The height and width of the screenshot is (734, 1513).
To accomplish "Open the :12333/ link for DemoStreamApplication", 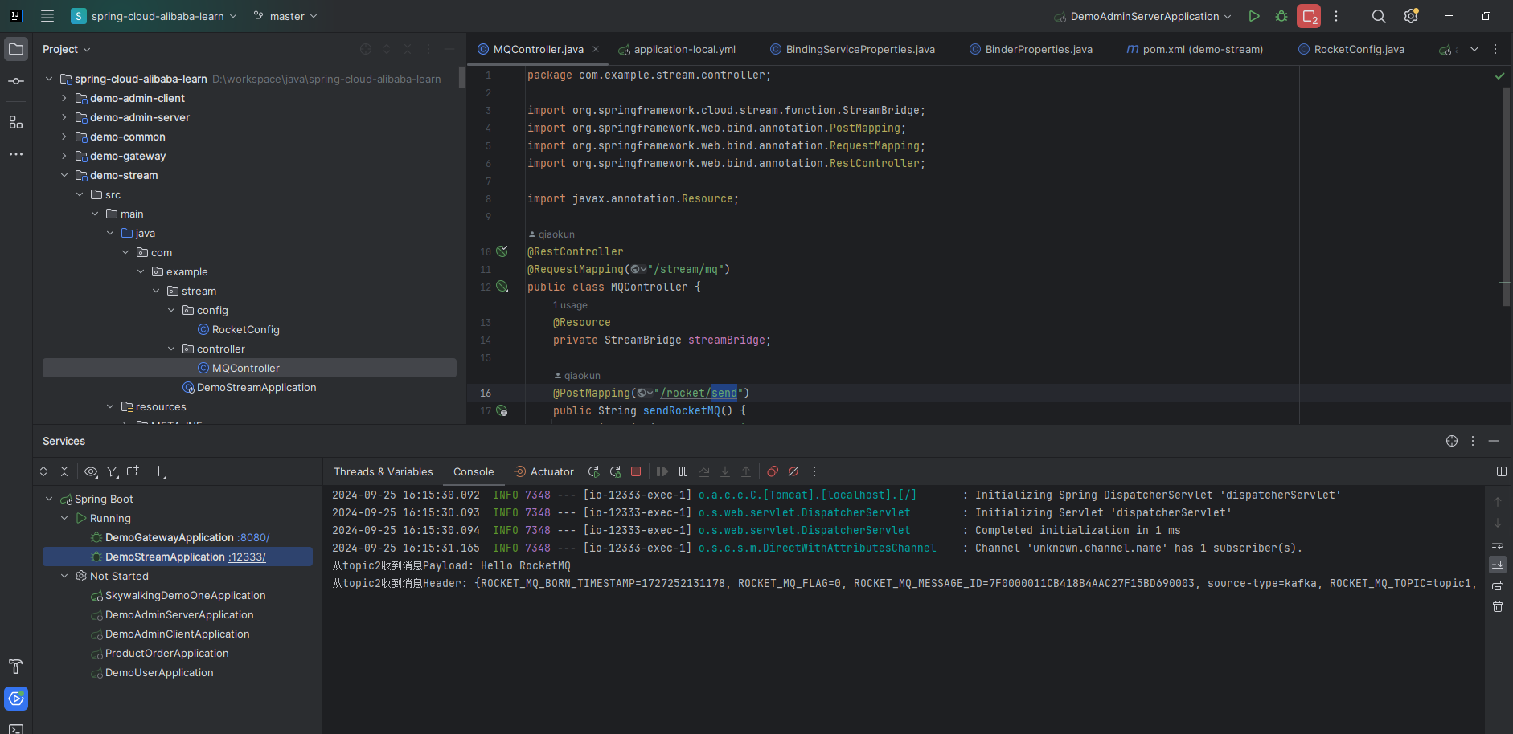I will coord(247,557).
